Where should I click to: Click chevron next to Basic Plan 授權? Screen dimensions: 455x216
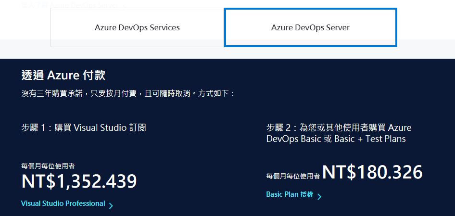[319, 197]
